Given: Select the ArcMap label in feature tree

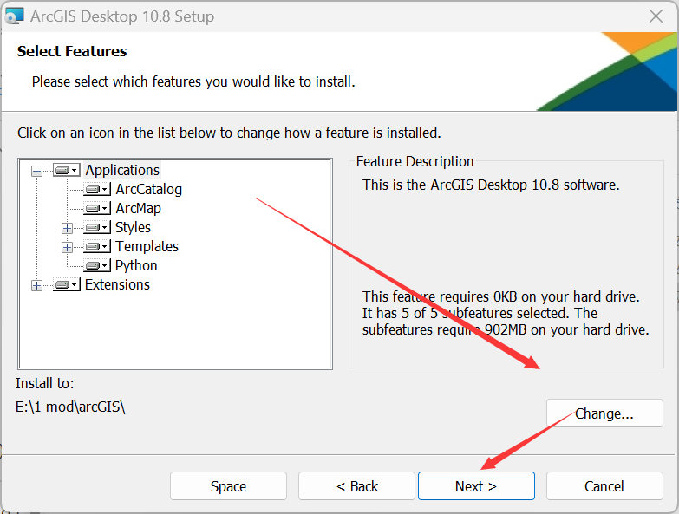Looking at the screenshot, I should tap(138, 208).
